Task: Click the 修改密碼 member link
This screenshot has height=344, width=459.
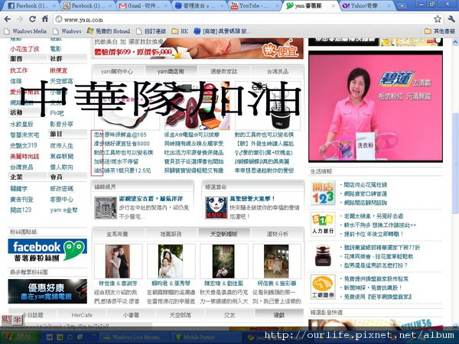Action: tap(61, 188)
